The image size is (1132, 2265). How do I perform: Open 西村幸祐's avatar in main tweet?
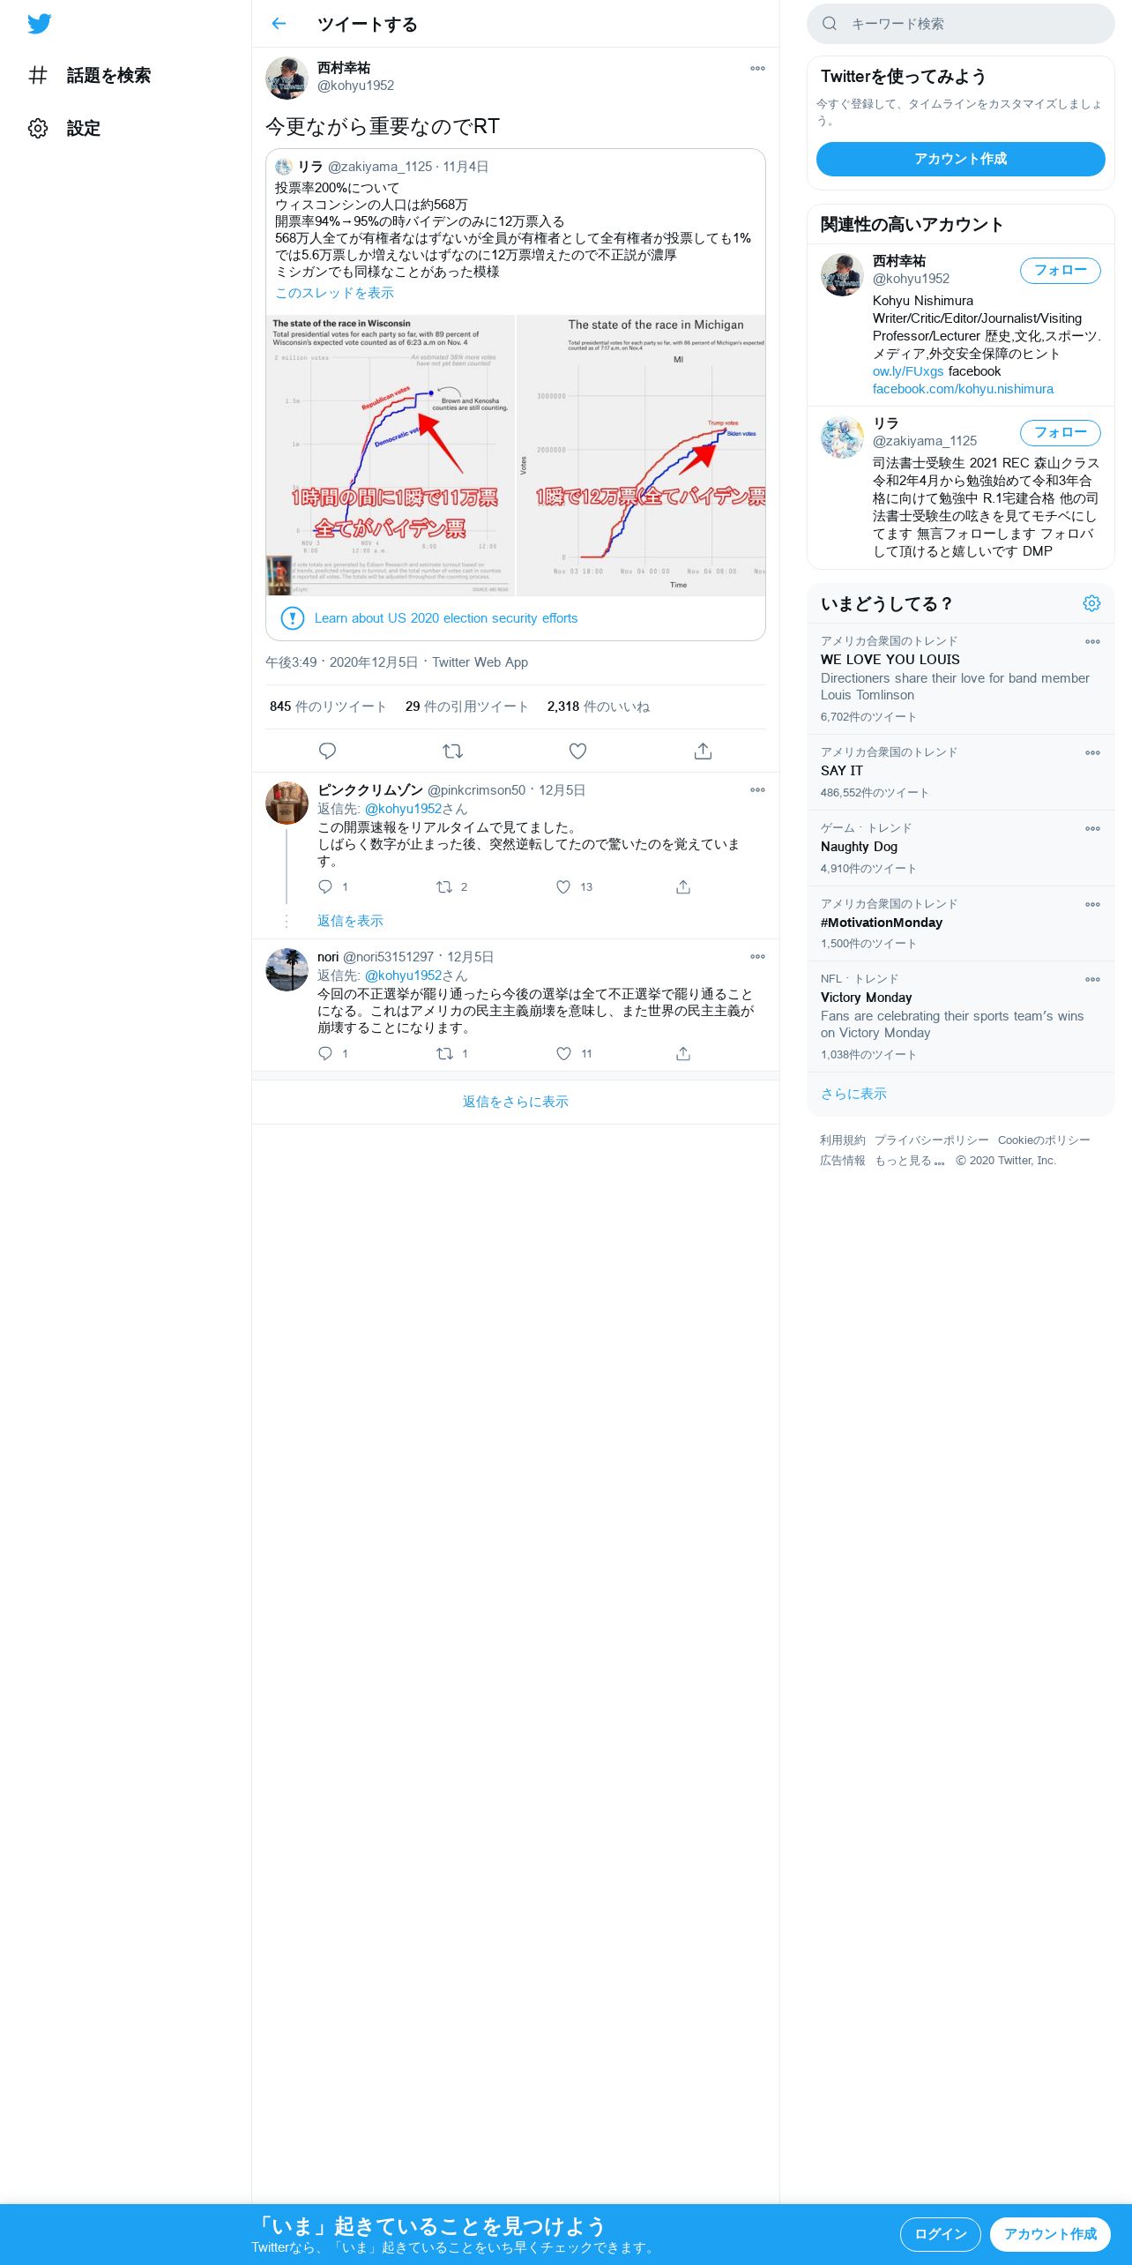pos(287,78)
